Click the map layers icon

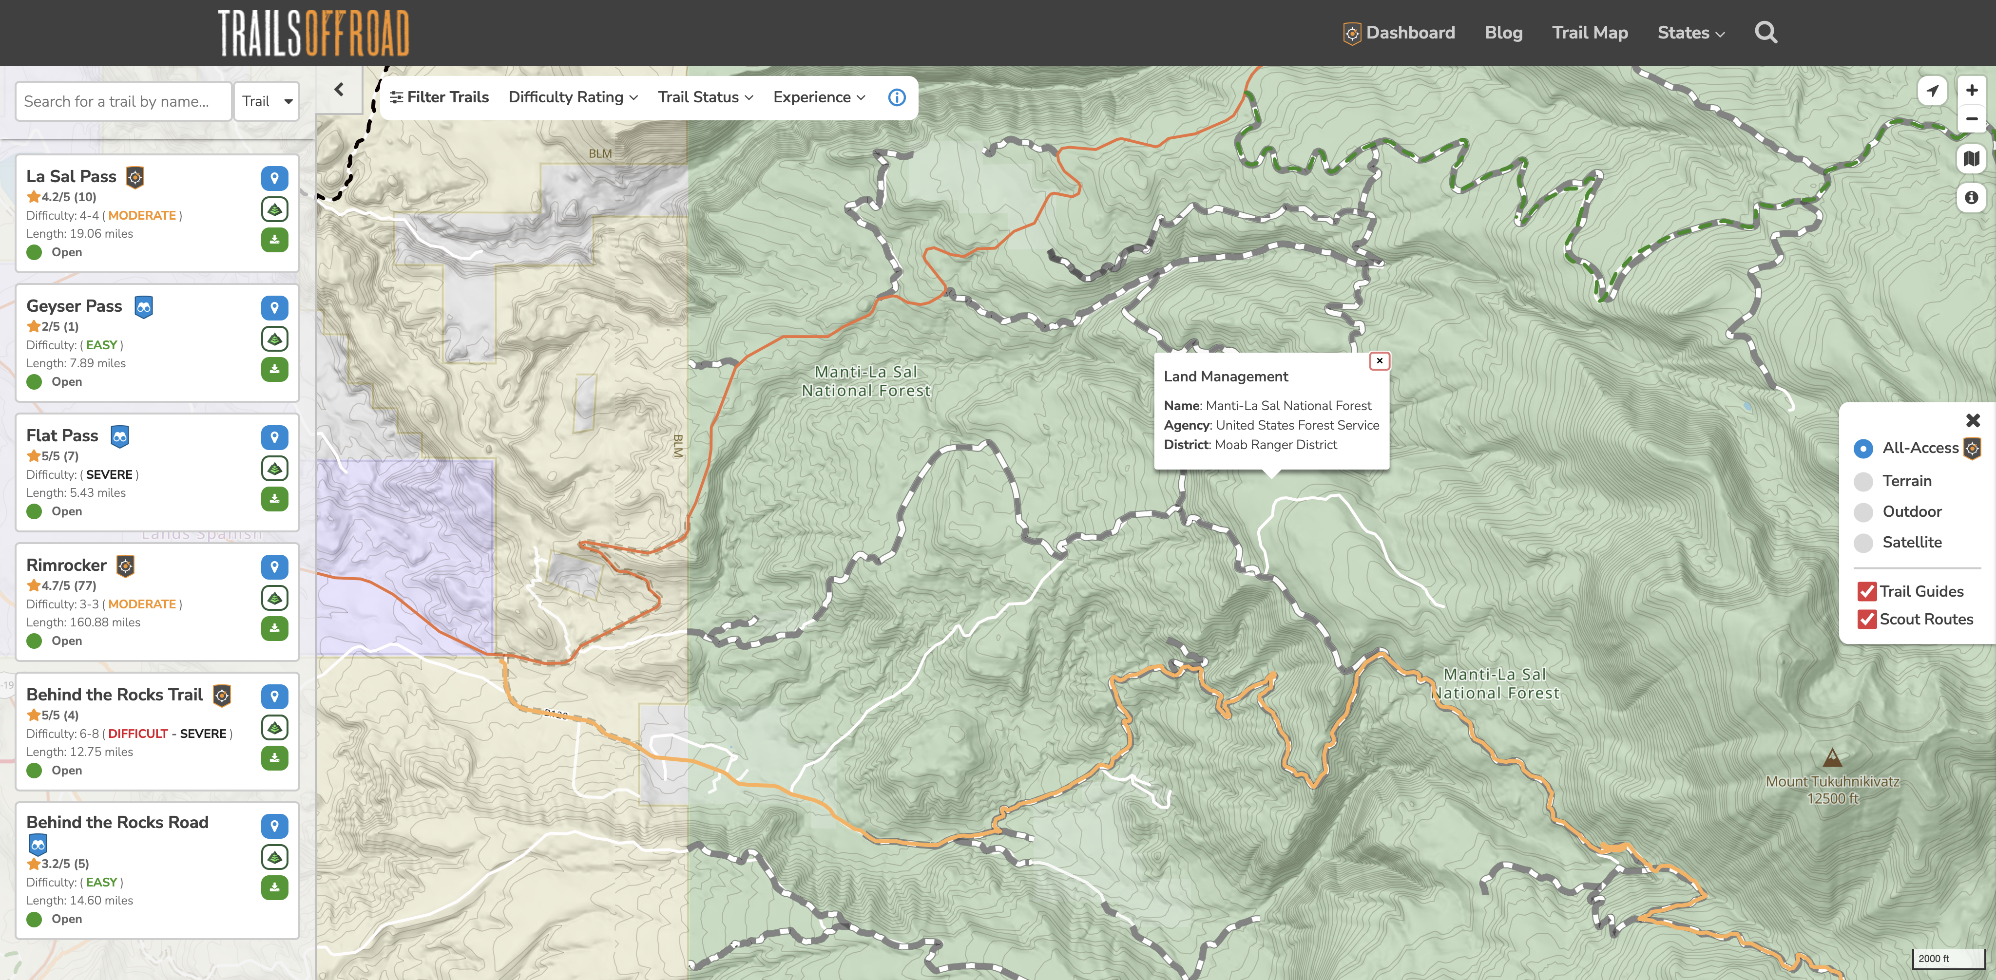[1972, 159]
